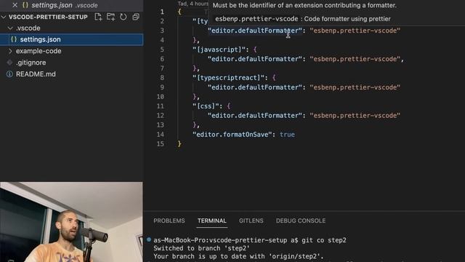
Task: Click the JSON braces icon beside settings.json row
Action: coord(14,39)
